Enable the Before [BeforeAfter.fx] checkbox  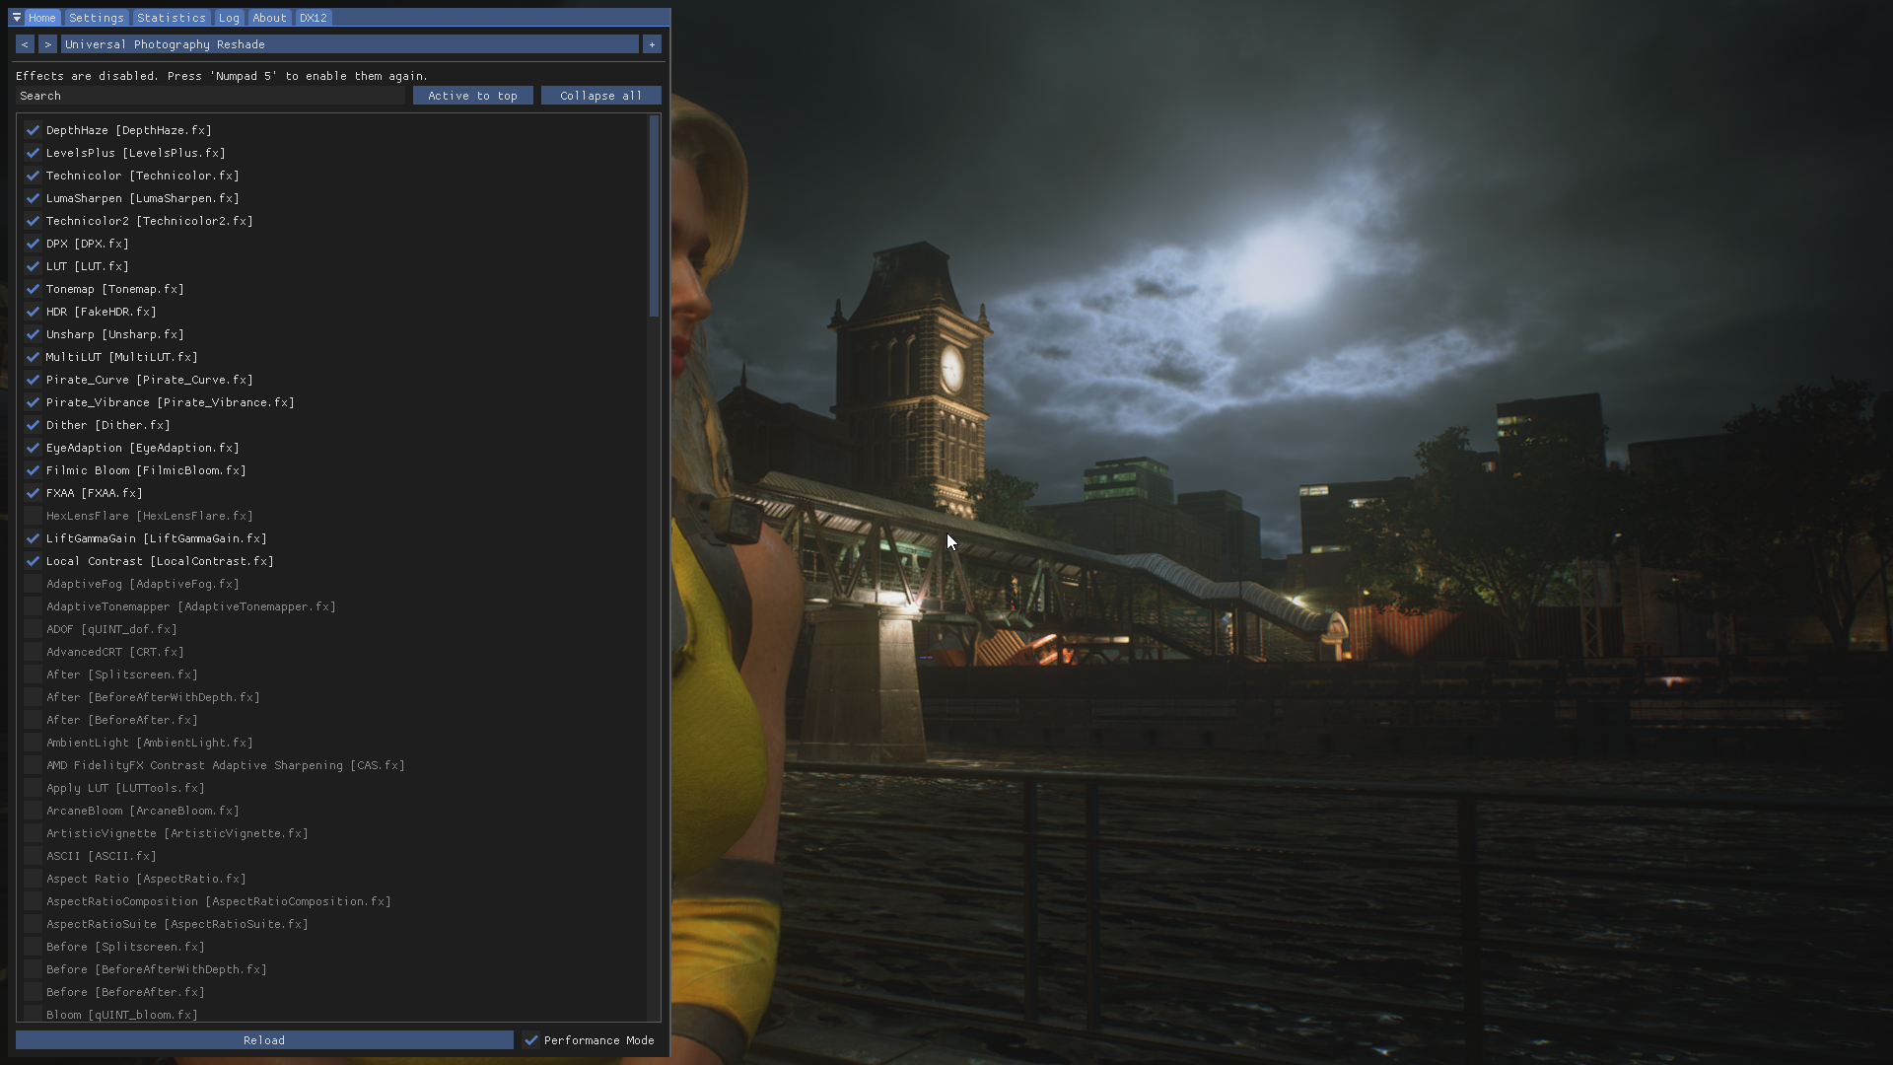coord(33,992)
